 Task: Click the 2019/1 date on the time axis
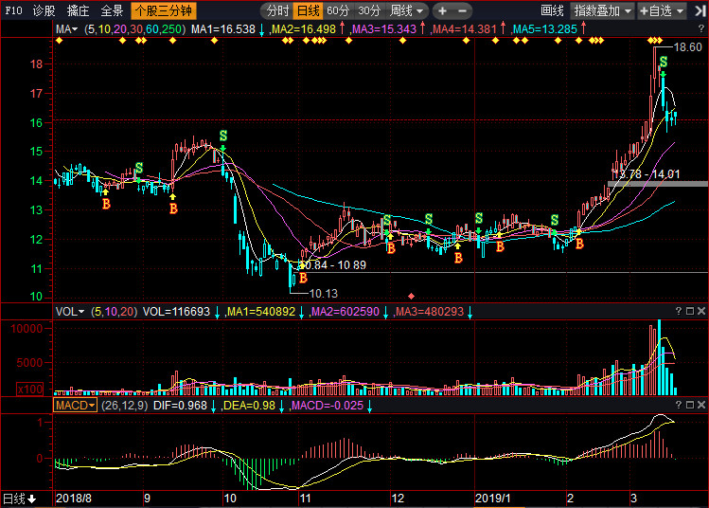(494, 498)
